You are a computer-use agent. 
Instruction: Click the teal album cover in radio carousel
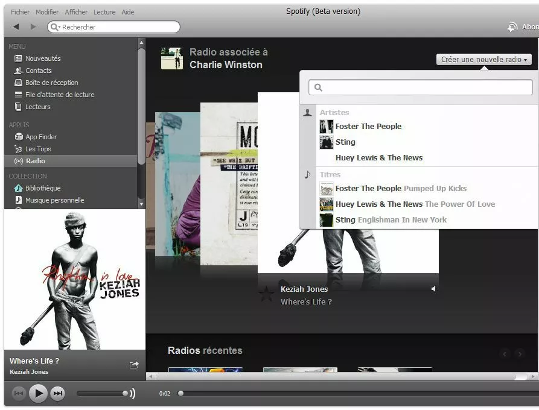point(177,184)
